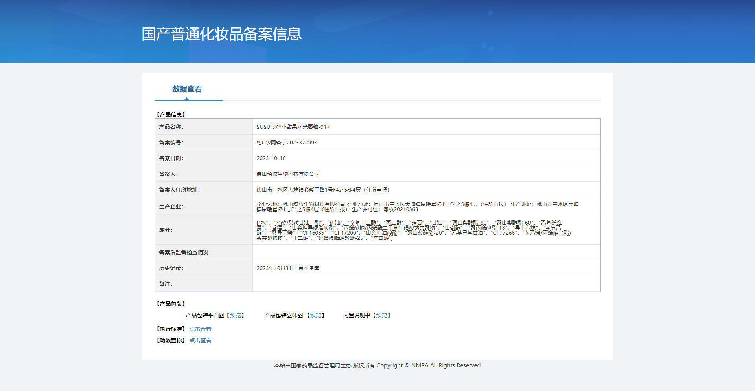Preview 产品包装平面图 via 预览 link
The width and height of the screenshot is (755, 391).
tap(235, 315)
